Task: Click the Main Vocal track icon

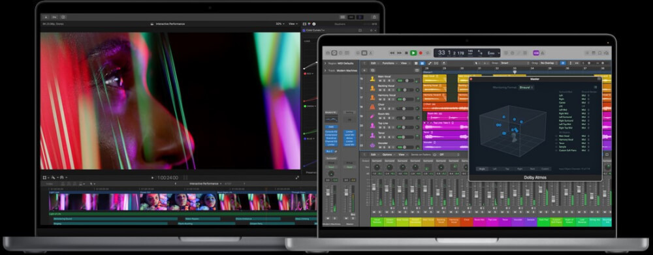Action: pyautogui.click(x=372, y=79)
